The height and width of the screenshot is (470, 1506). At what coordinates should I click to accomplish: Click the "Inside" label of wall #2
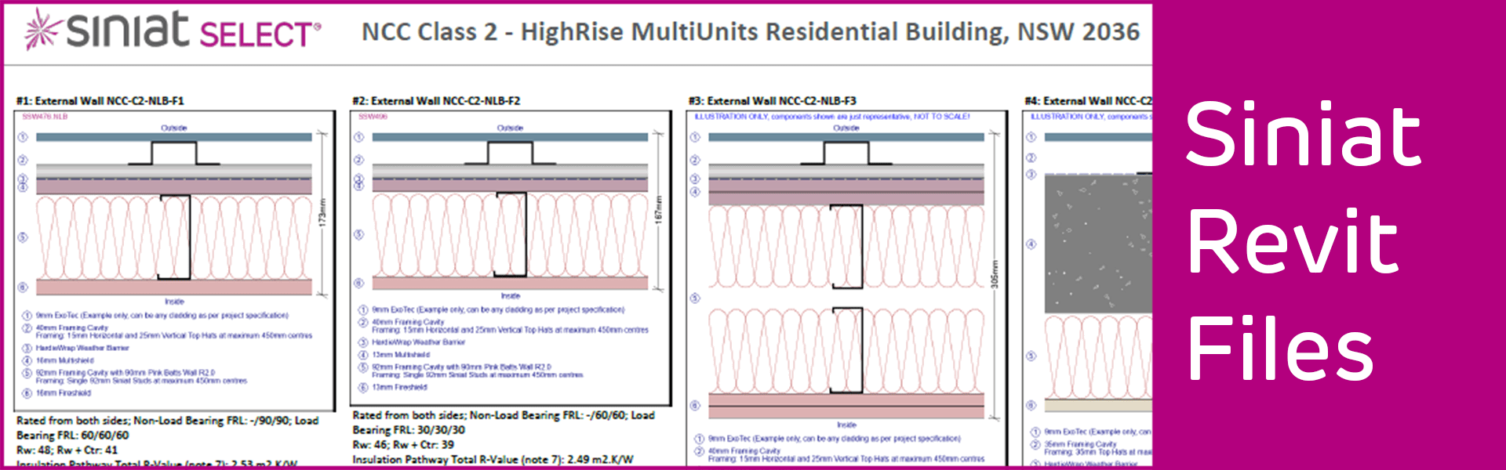click(x=511, y=296)
